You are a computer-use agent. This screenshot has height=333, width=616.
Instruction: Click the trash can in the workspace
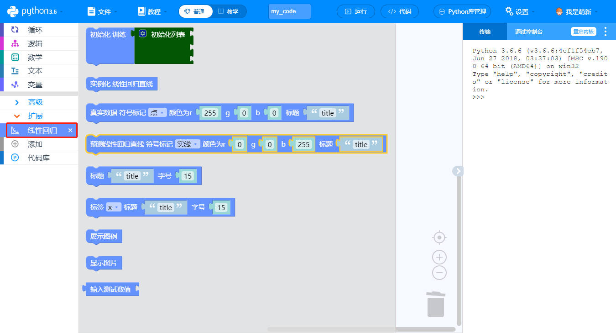tap(436, 304)
